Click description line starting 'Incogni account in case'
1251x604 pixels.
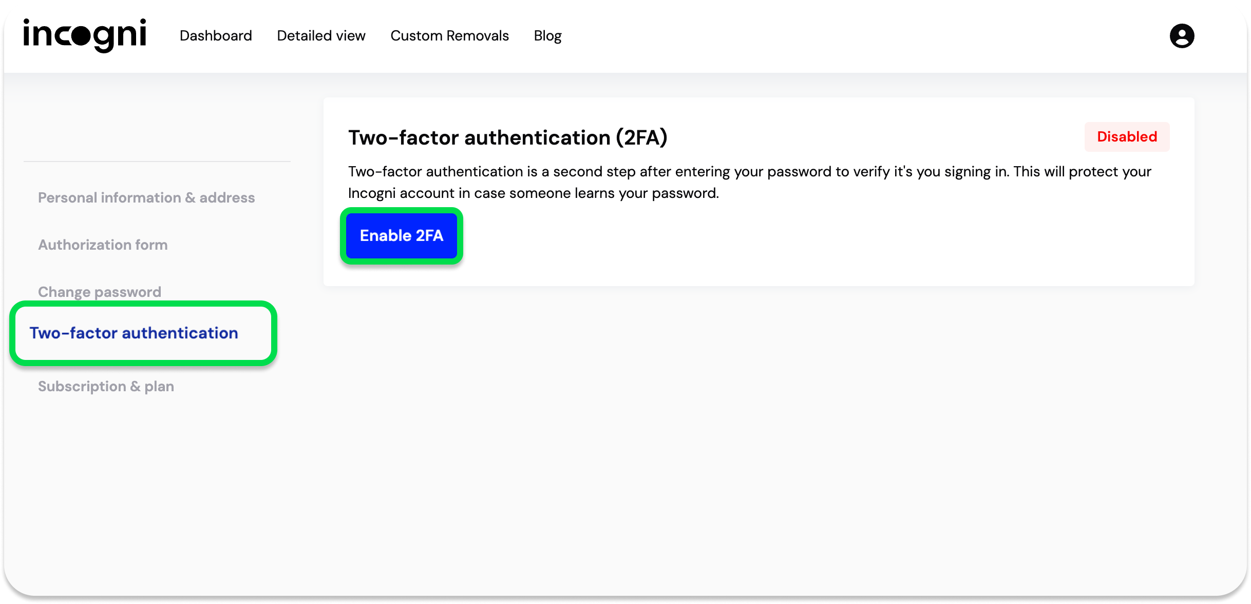click(x=533, y=193)
